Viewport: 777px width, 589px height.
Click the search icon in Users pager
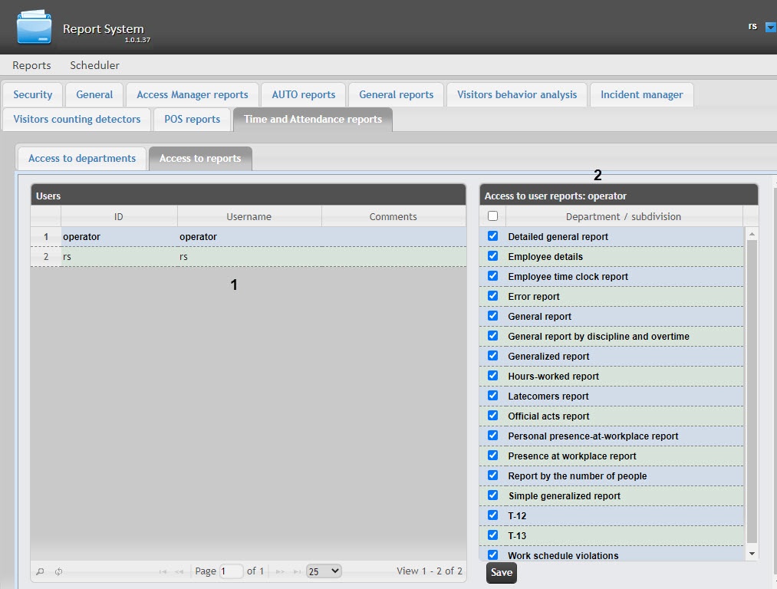41,571
